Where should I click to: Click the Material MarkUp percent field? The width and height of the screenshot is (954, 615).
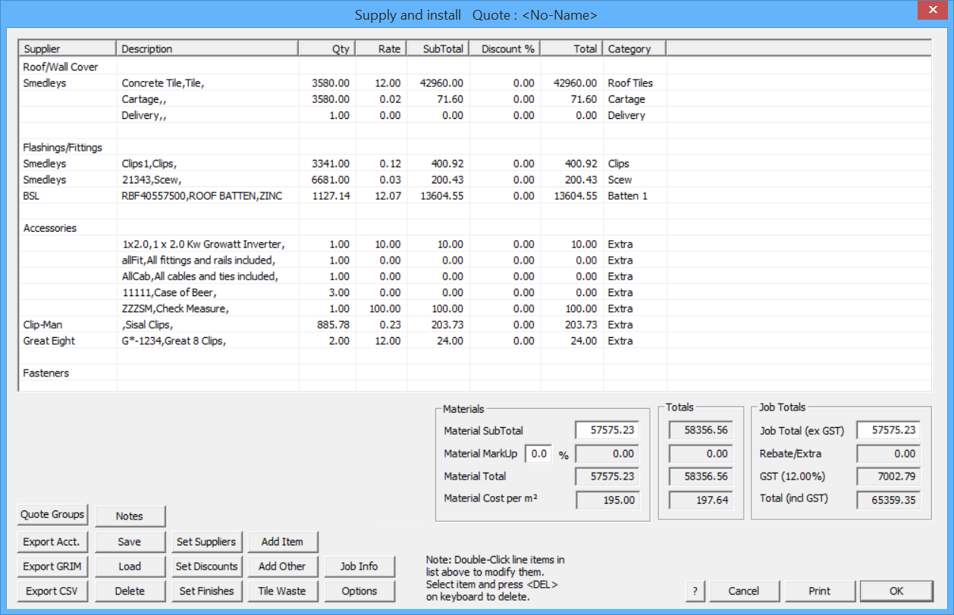click(x=538, y=454)
